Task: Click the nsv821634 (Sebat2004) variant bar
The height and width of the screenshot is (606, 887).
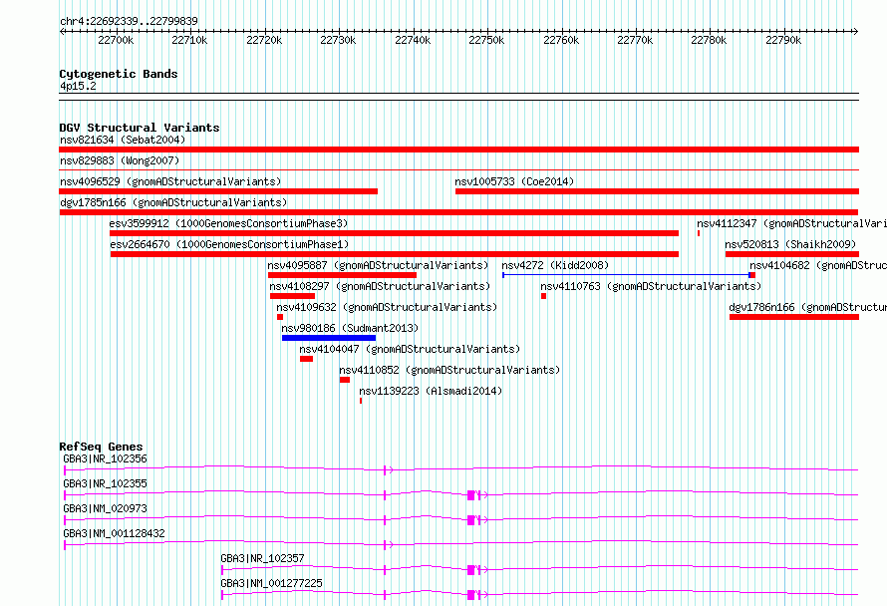Action: (x=458, y=150)
